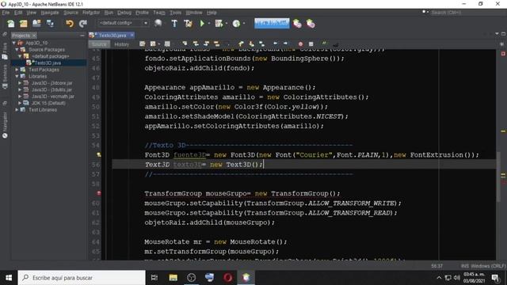Click the New Project toolbar icon
This screenshot has width=507, height=285.
coord(23,23)
